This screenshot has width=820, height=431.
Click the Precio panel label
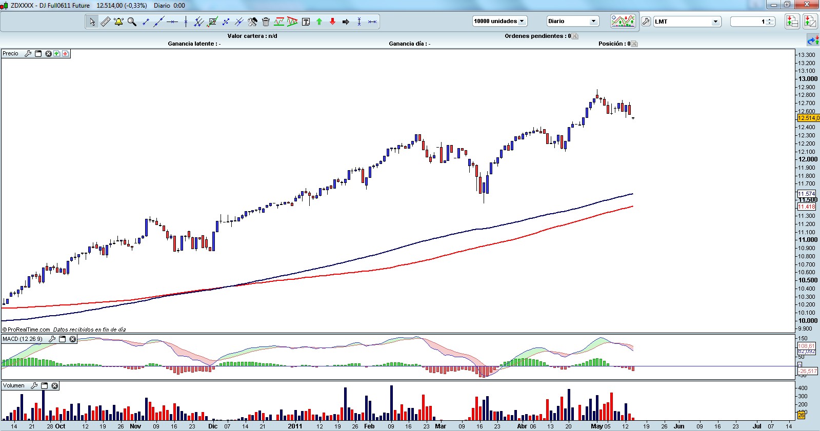pos(10,53)
